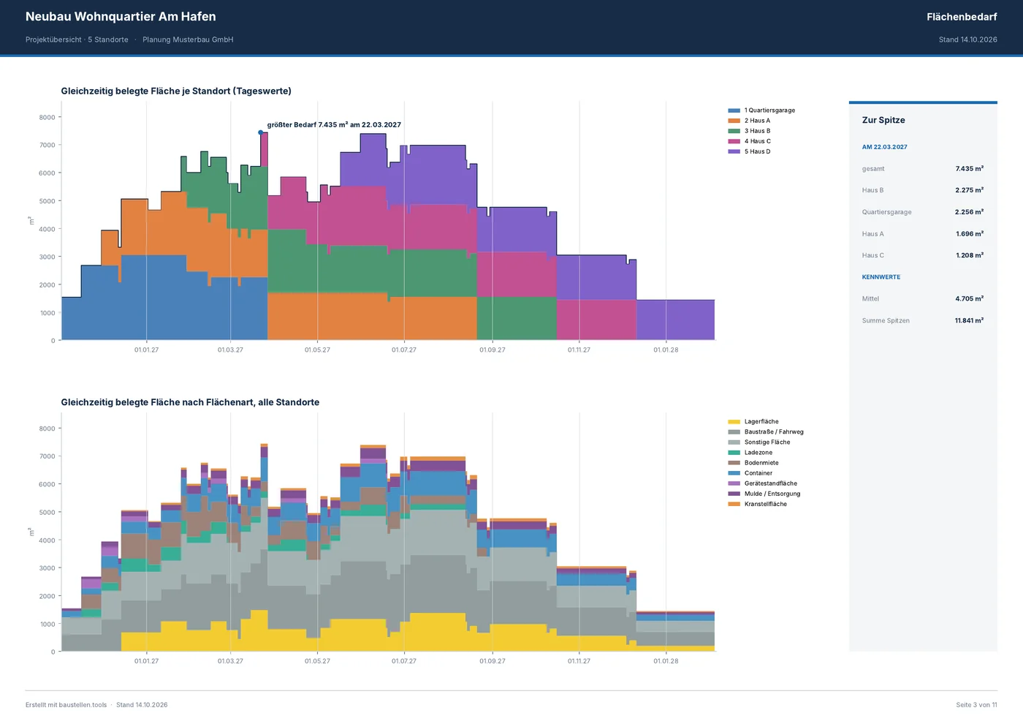Click the brown Bodenmiete legend swatch
This screenshot has height=724, width=1023.
tap(734, 463)
